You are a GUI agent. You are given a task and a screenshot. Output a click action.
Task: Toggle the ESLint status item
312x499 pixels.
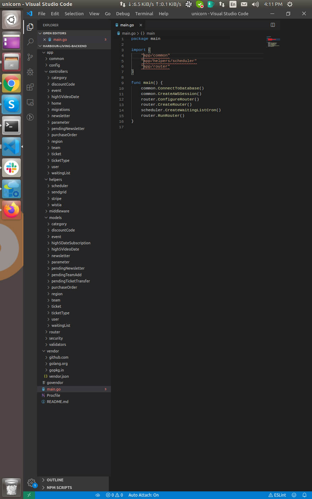pos(277,495)
